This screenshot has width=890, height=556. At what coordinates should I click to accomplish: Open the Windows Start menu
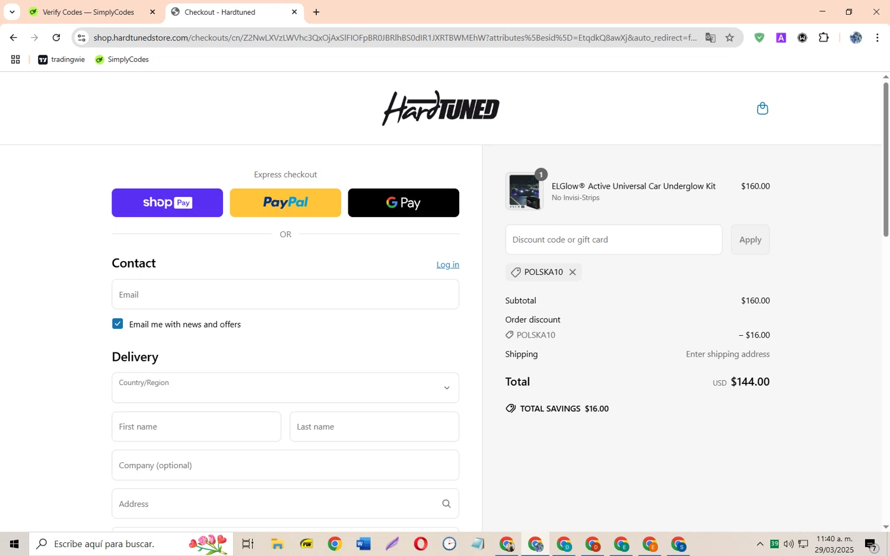(x=14, y=544)
